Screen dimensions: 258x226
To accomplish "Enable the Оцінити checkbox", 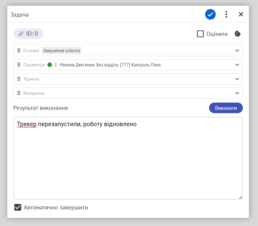I will tap(200, 34).
